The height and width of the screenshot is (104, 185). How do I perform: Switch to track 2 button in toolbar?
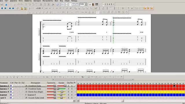105,4
